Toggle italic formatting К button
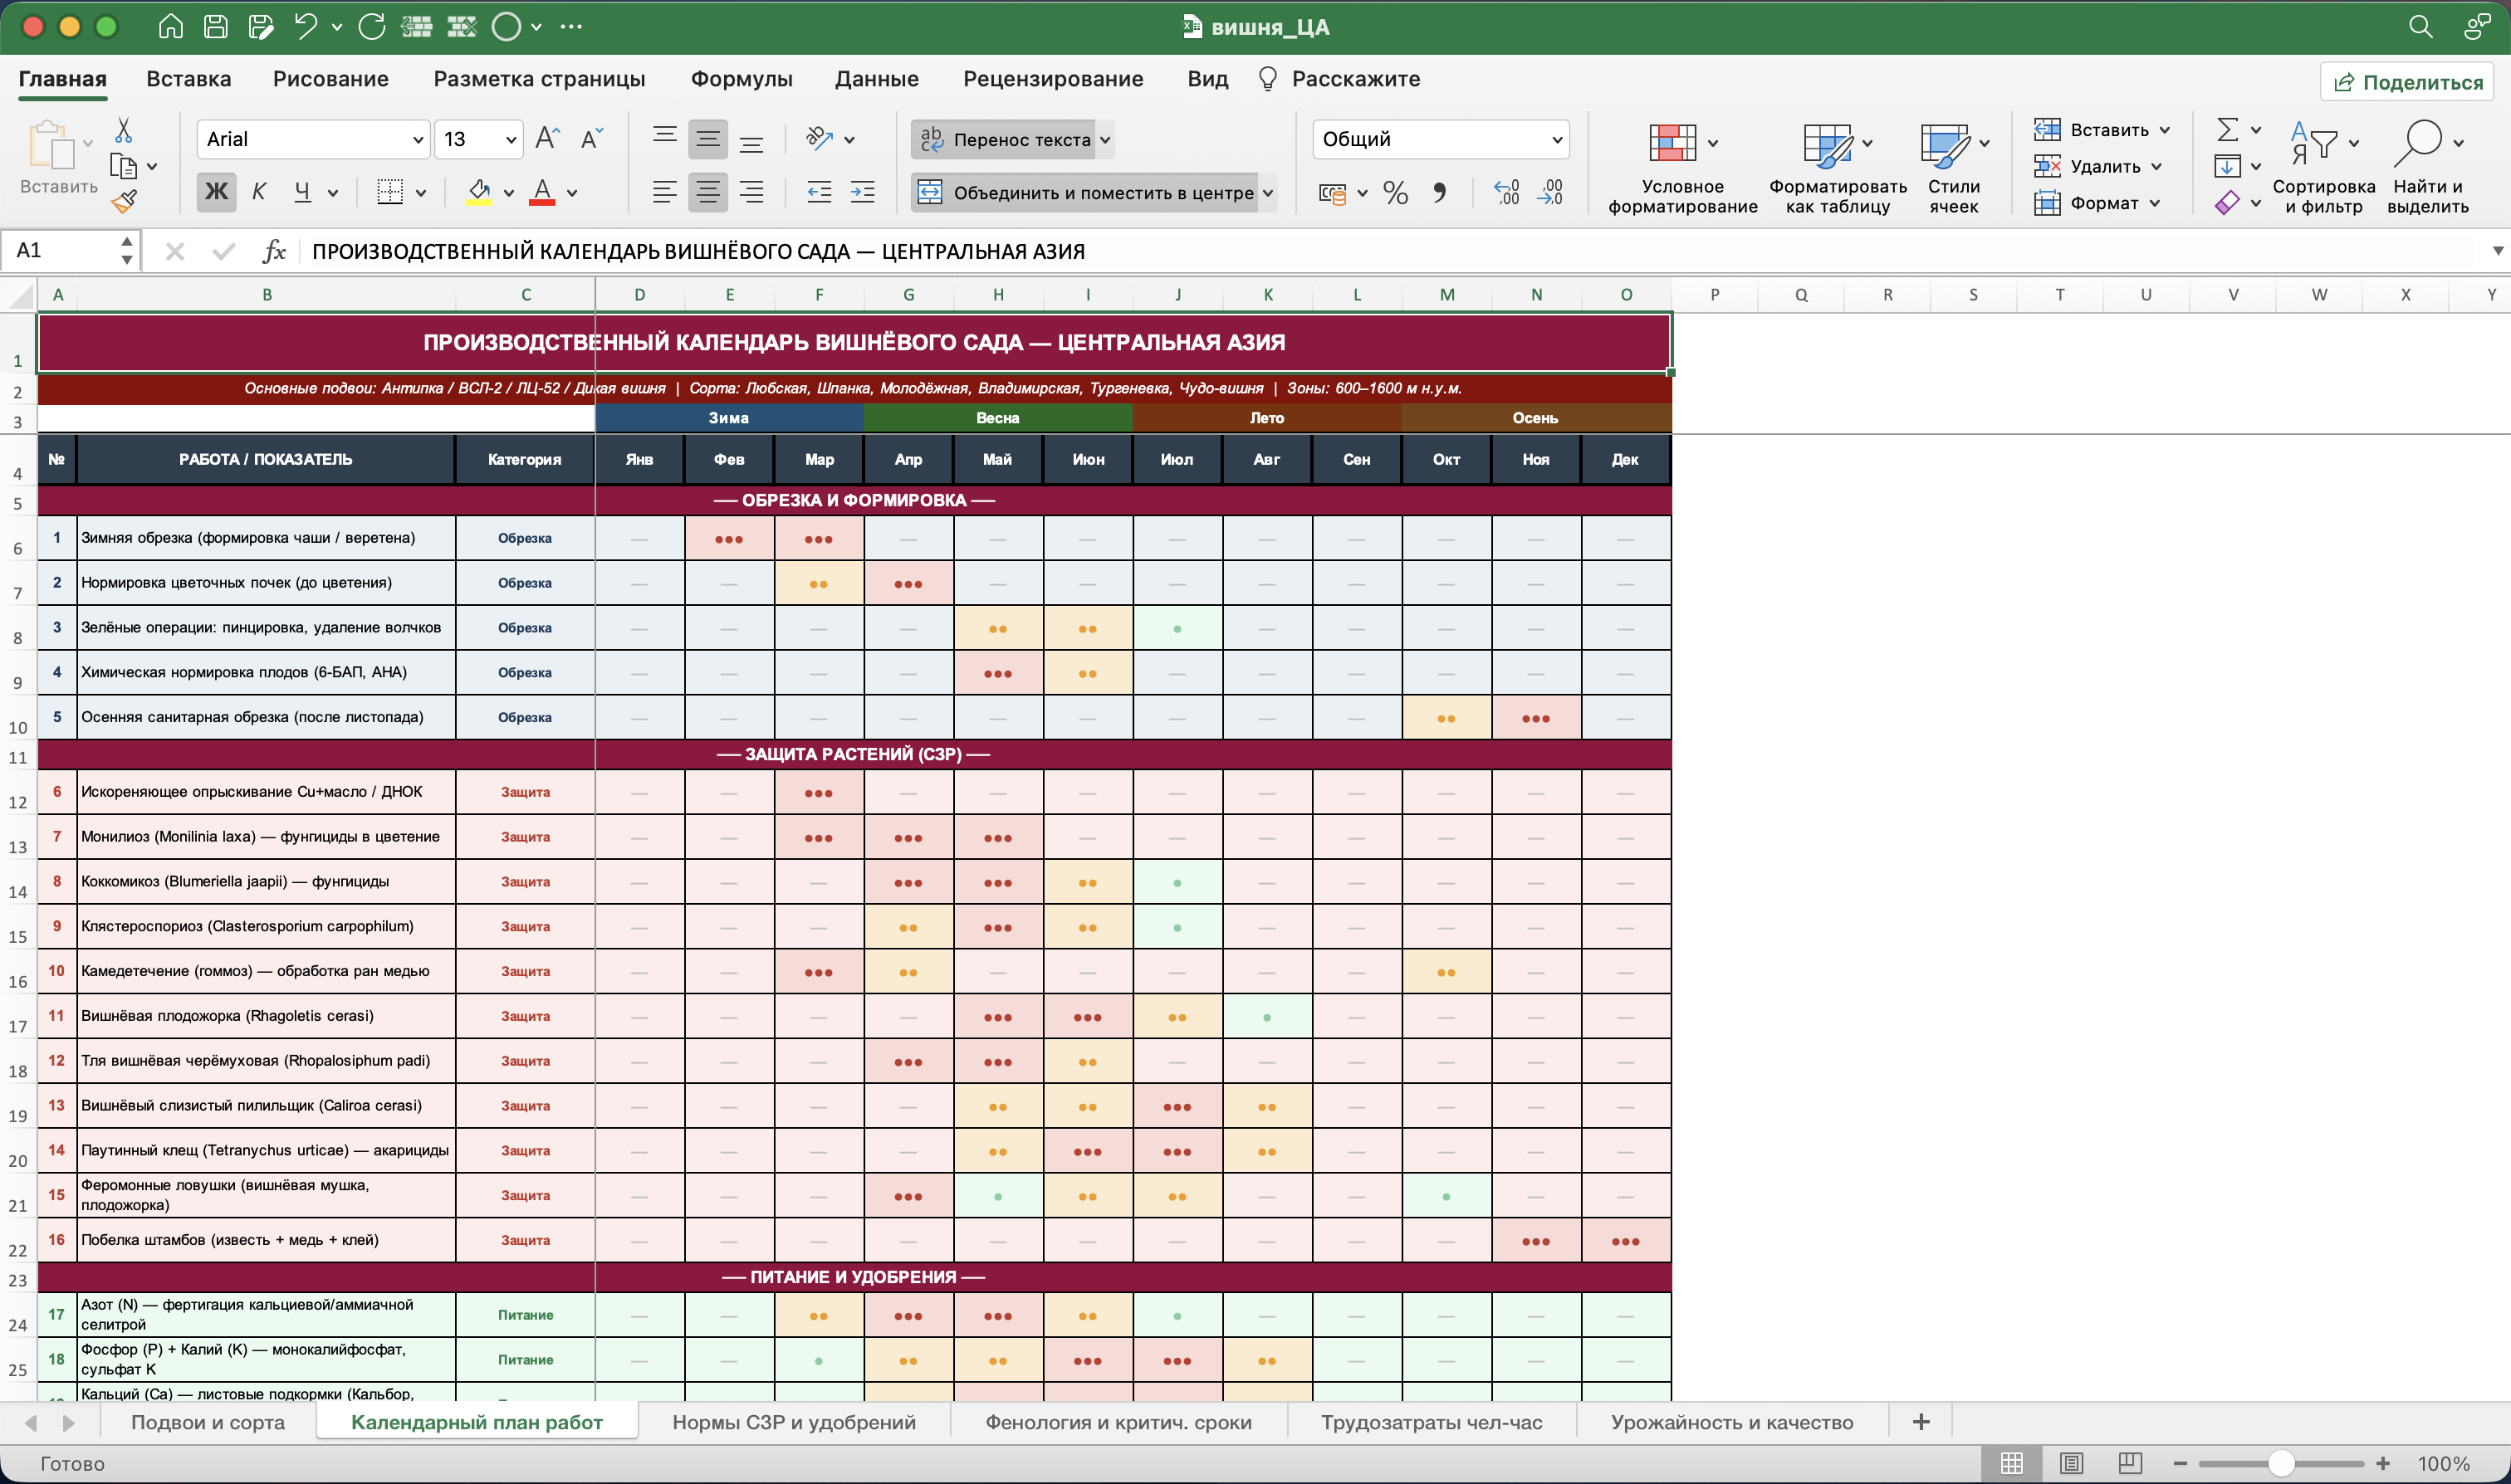The width and height of the screenshot is (2511, 1484). point(259,192)
